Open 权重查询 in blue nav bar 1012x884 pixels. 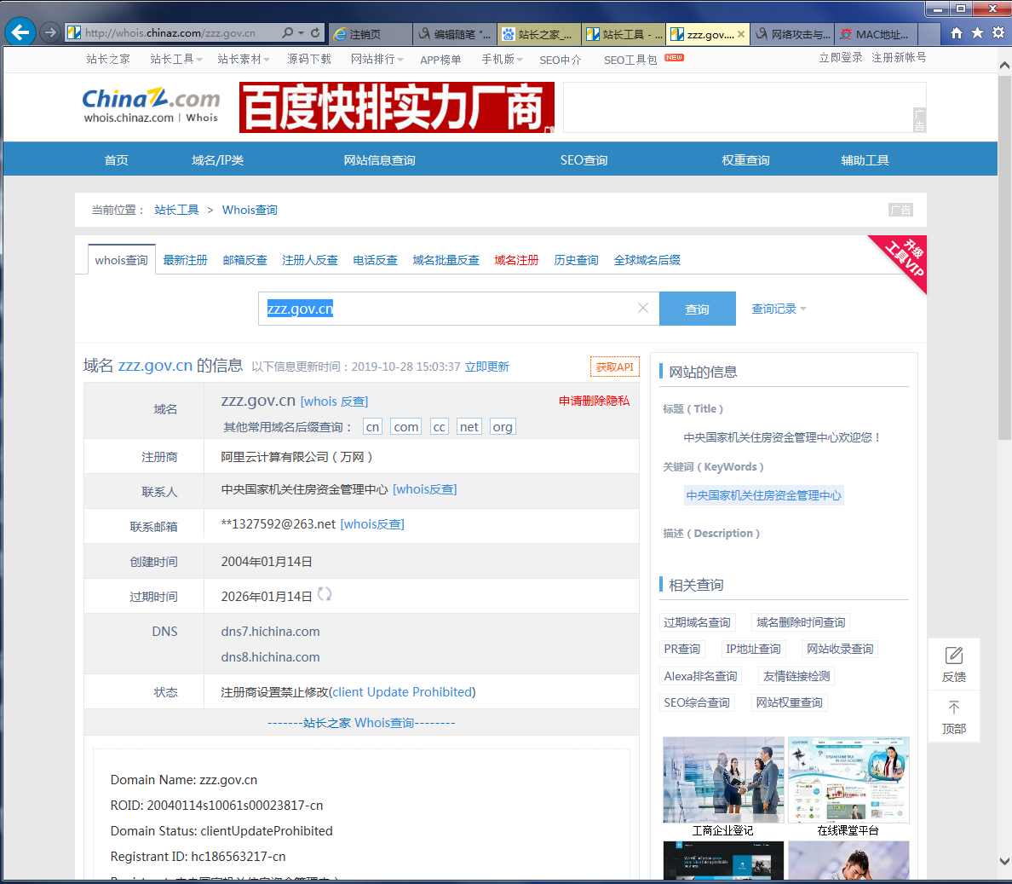coord(745,159)
